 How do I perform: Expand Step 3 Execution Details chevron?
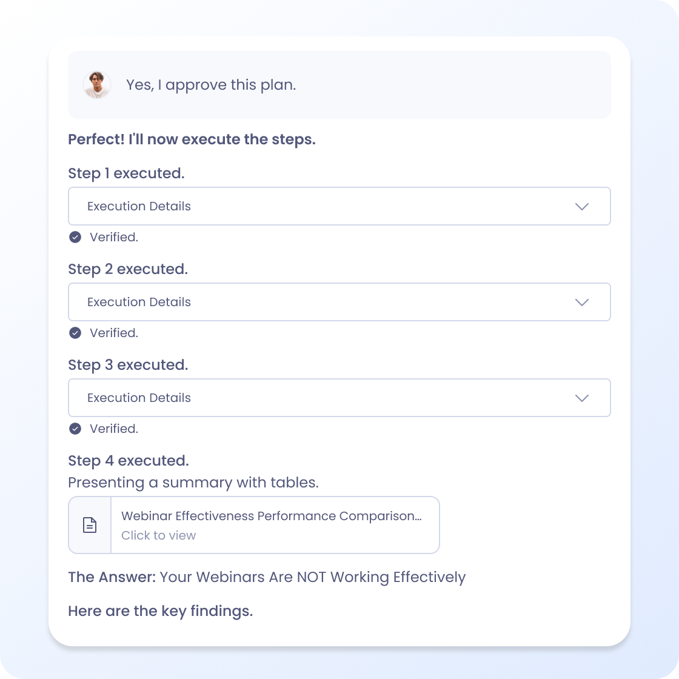click(582, 398)
